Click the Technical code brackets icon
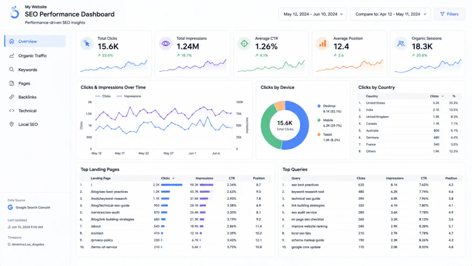This screenshot has height=266, width=472. click(x=11, y=111)
